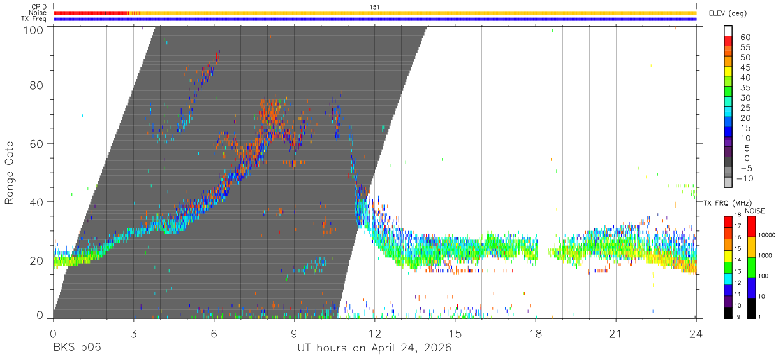Image resolution: width=783 pixels, height=361 pixels.
Task: Click the Noise row label
Action: [x=39, y=13]
